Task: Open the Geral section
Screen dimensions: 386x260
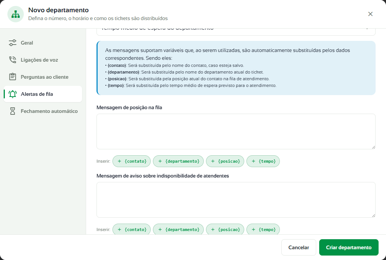Action: [x=43, y=43]
